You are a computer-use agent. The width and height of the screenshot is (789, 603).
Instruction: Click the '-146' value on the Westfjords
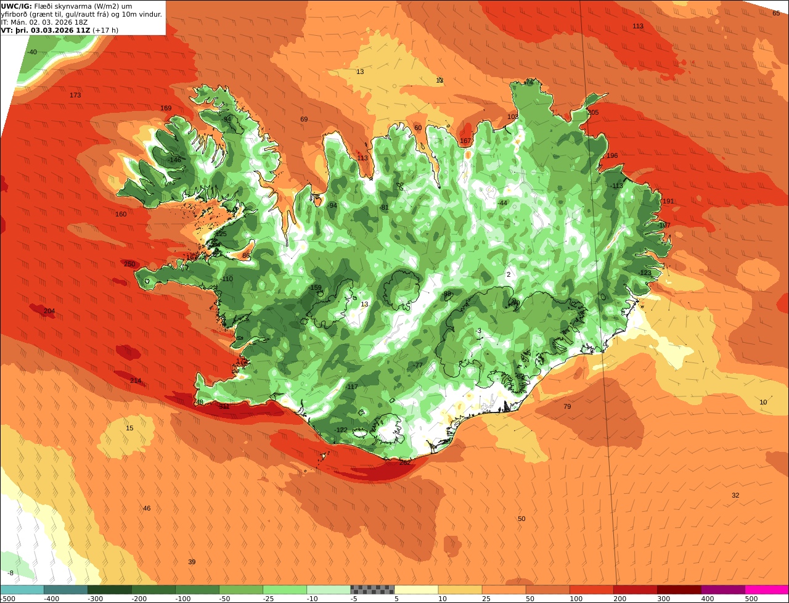click(x=174, y=160)
